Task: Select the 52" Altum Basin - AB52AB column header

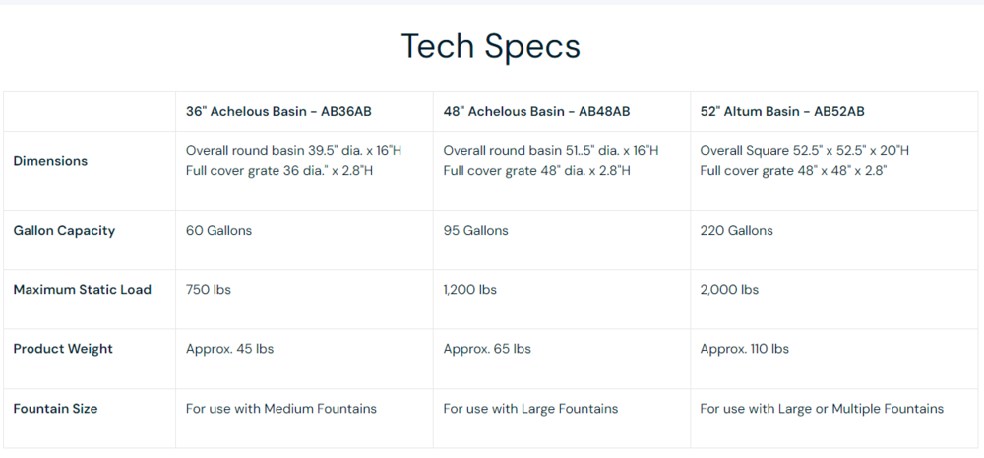Action: 782,111
